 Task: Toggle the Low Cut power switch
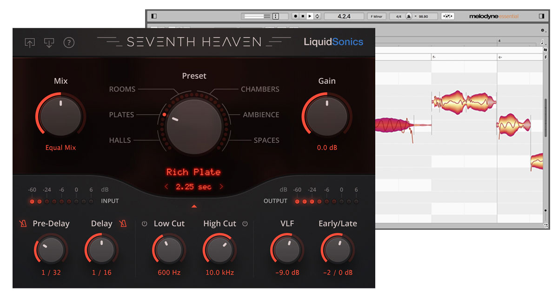[x=144, y=223]
